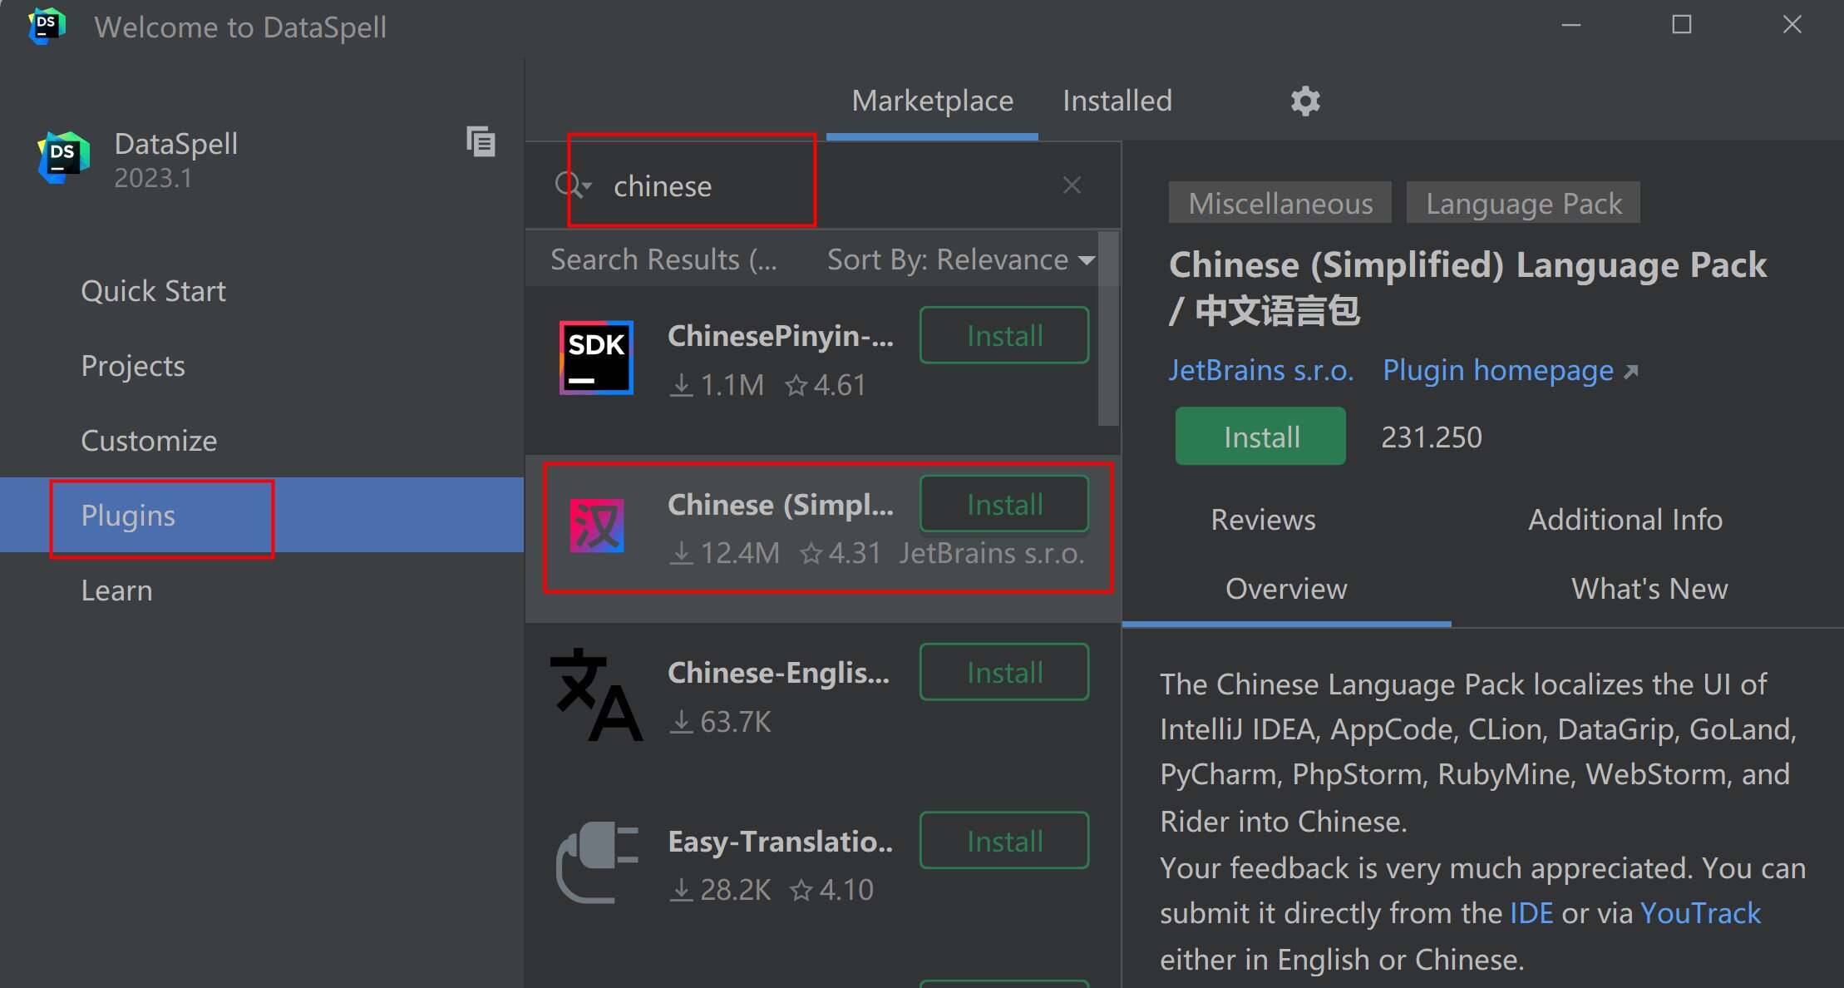
Task: Click the Chinese (Simplified) Language Pack title
Action: pos(1468,288)
